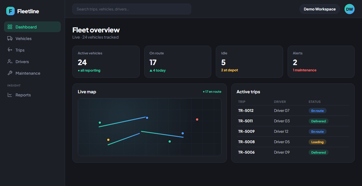This screenshot has width=362, height=186.
Task: Click the DRIVER column header
Action: click(x=280, y=102)
